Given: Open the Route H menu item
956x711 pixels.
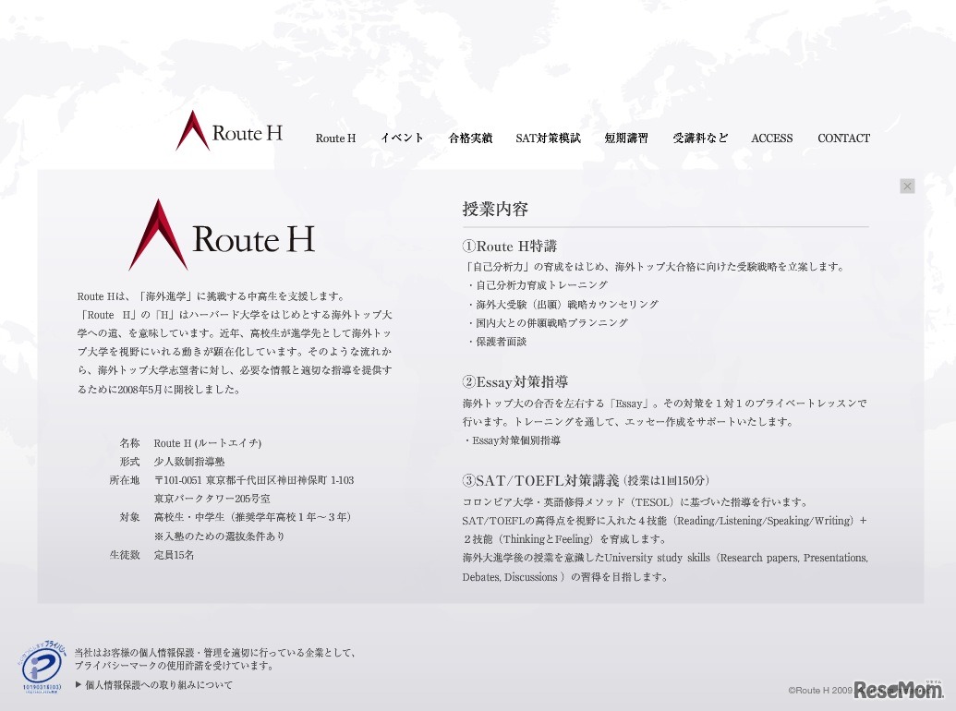Looking at the screenshot, I should click(x=335, y=139).
